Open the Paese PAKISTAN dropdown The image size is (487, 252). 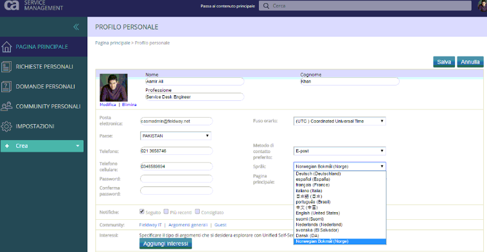[x=176, y=136]
